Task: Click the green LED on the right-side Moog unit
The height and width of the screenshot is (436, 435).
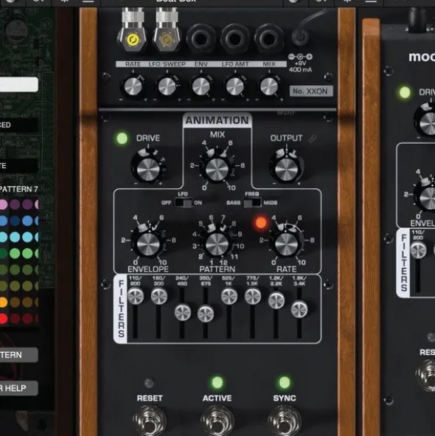Action: pos(405,92)
